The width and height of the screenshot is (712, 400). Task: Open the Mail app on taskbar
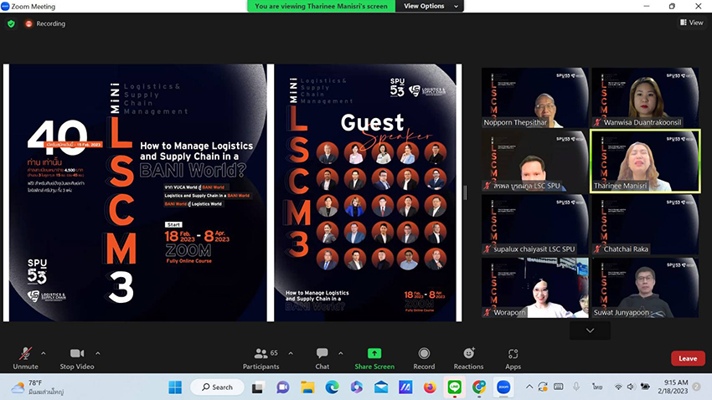pyautogui.click(x=381, y=387)
